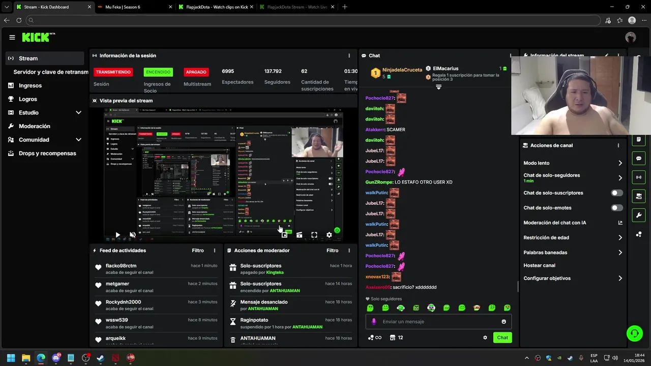Click the camera channel-actions icon in right sidebar
This screenshot has height=366, width=651.
point(639,196)
